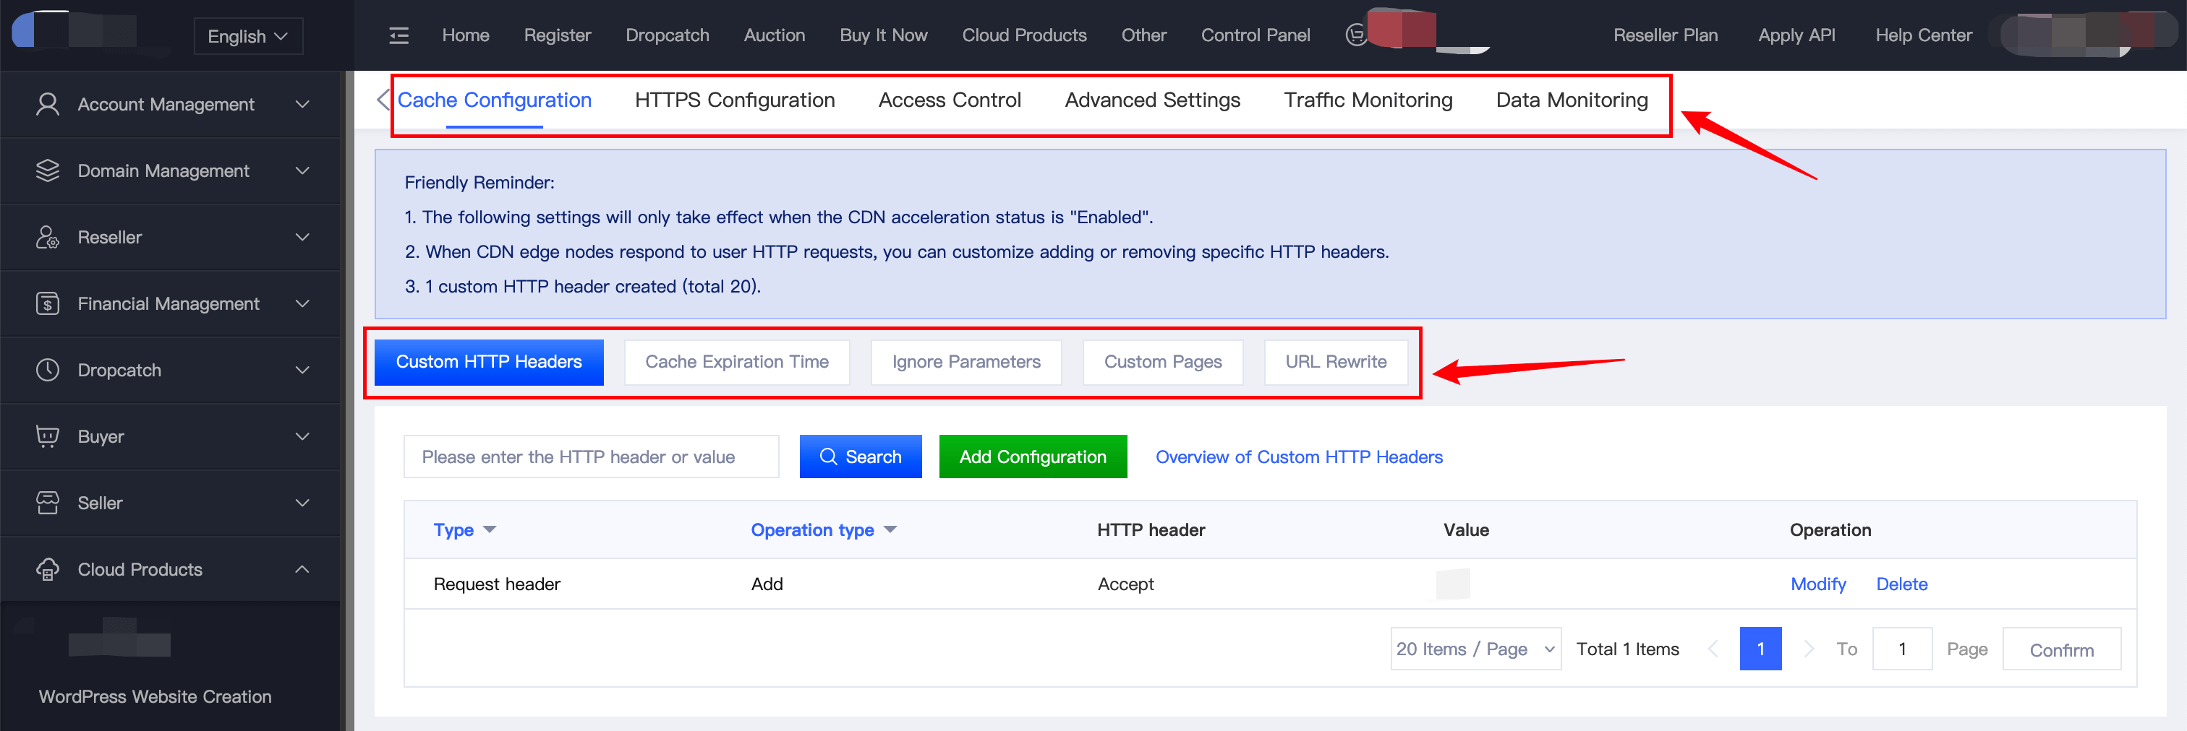Click the Dropcatch clock icon
This screenshot has height=731, width=2187.
coord(48,370)
